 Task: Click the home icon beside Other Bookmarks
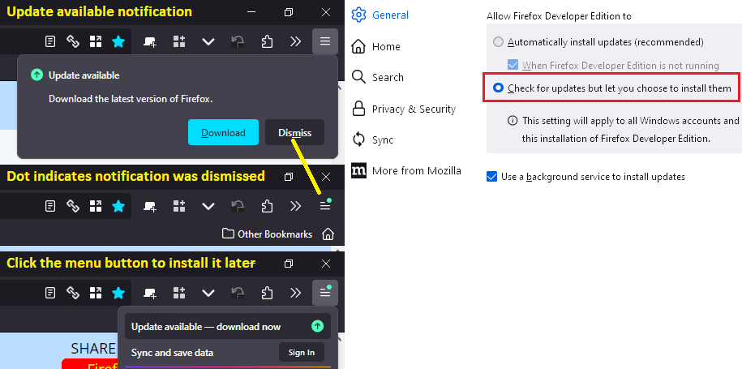(x=328, y=234)
